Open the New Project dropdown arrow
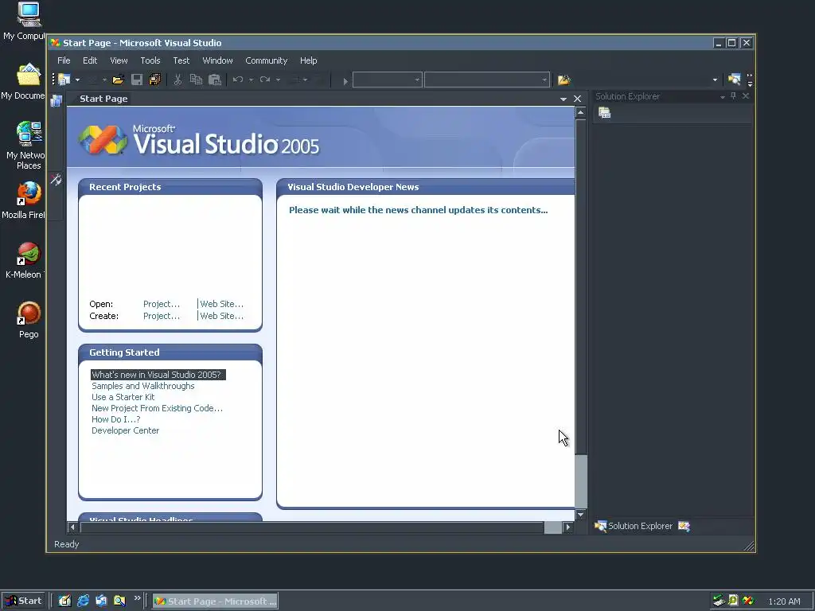 point(77,80)
